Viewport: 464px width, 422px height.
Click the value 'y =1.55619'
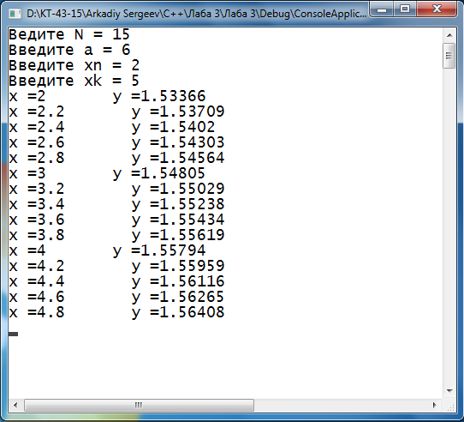pyautogui.click(x=178, y=236)
